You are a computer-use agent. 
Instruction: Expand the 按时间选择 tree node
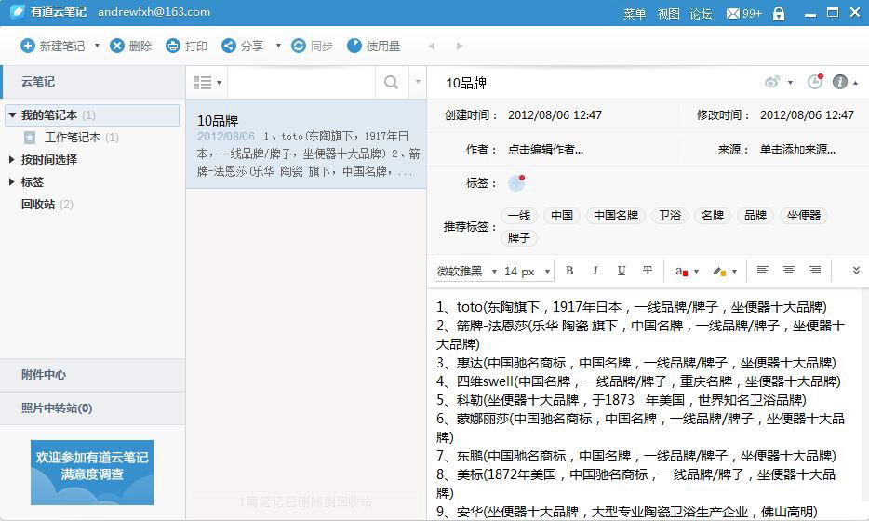click(12, 160)
